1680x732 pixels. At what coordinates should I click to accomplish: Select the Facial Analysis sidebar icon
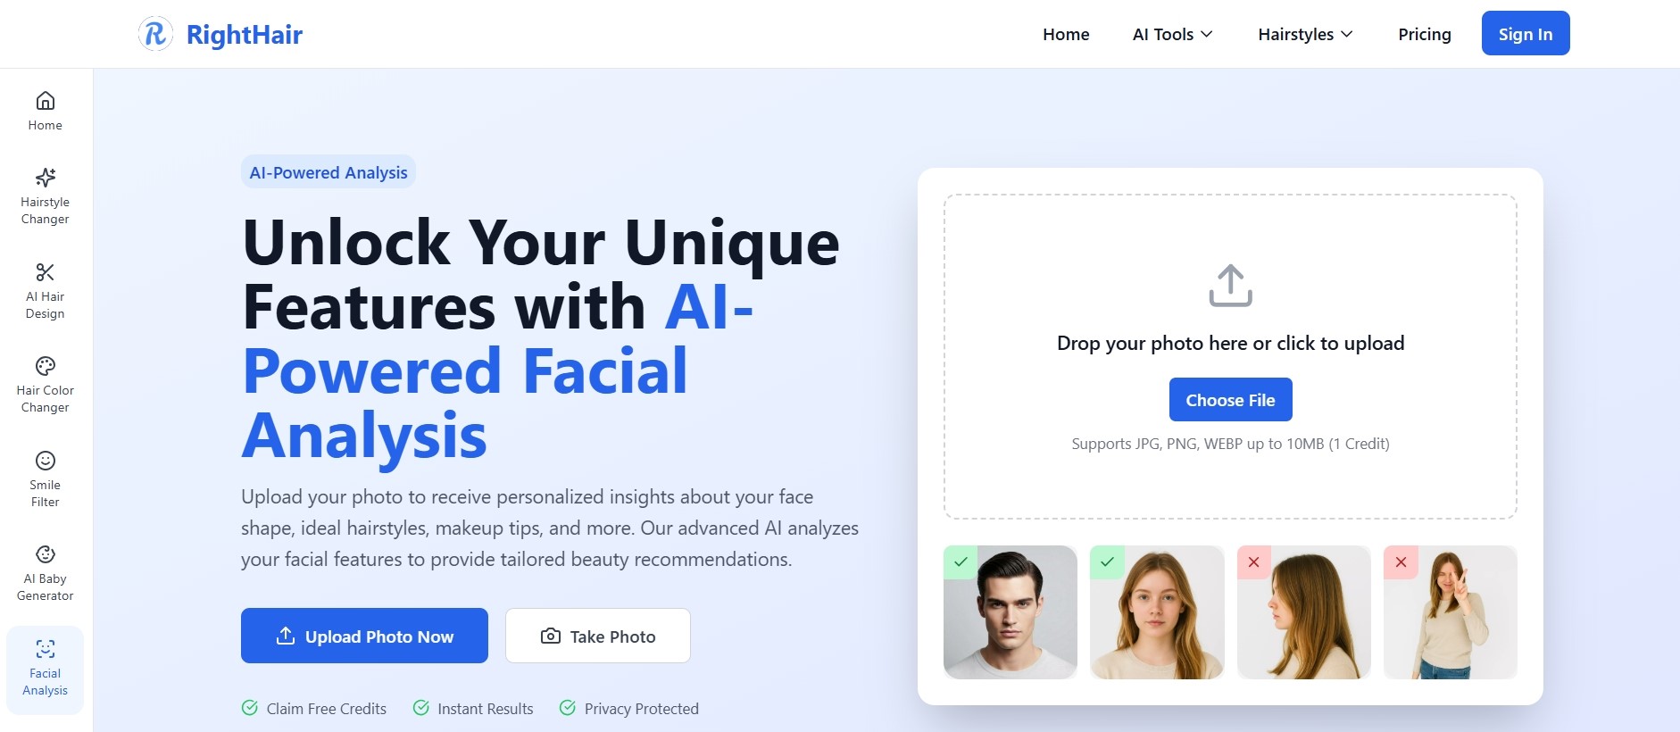coord(45,649)
